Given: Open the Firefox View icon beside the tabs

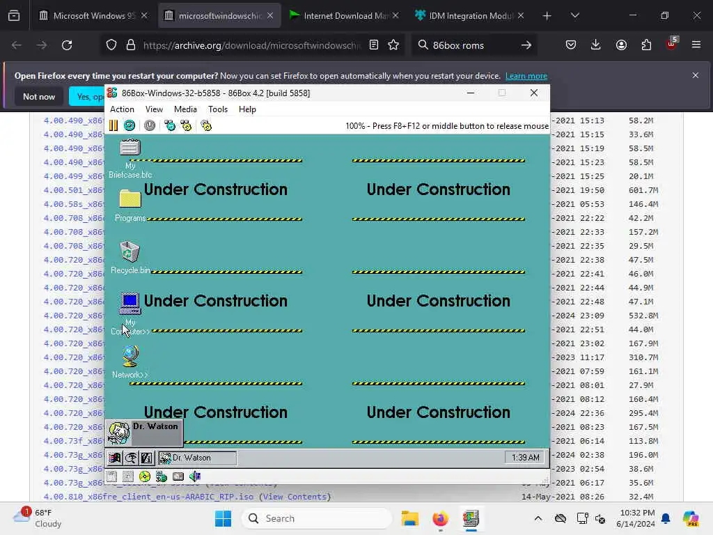Looking at the screenshot, I should pos(14,16).
